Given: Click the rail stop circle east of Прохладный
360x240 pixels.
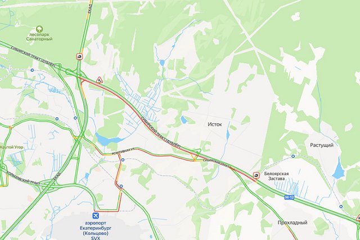Looking at the screenshot, I should point(341,206).
